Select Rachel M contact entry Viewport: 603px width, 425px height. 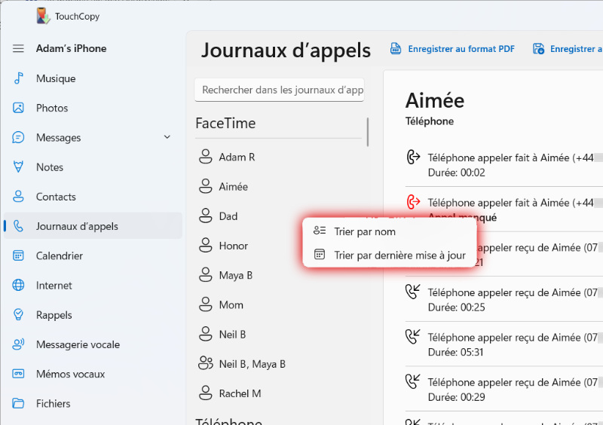240,393
